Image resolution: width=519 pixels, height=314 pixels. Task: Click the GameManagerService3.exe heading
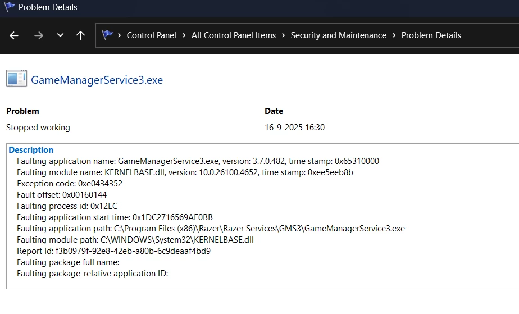(x=97, y=80)
